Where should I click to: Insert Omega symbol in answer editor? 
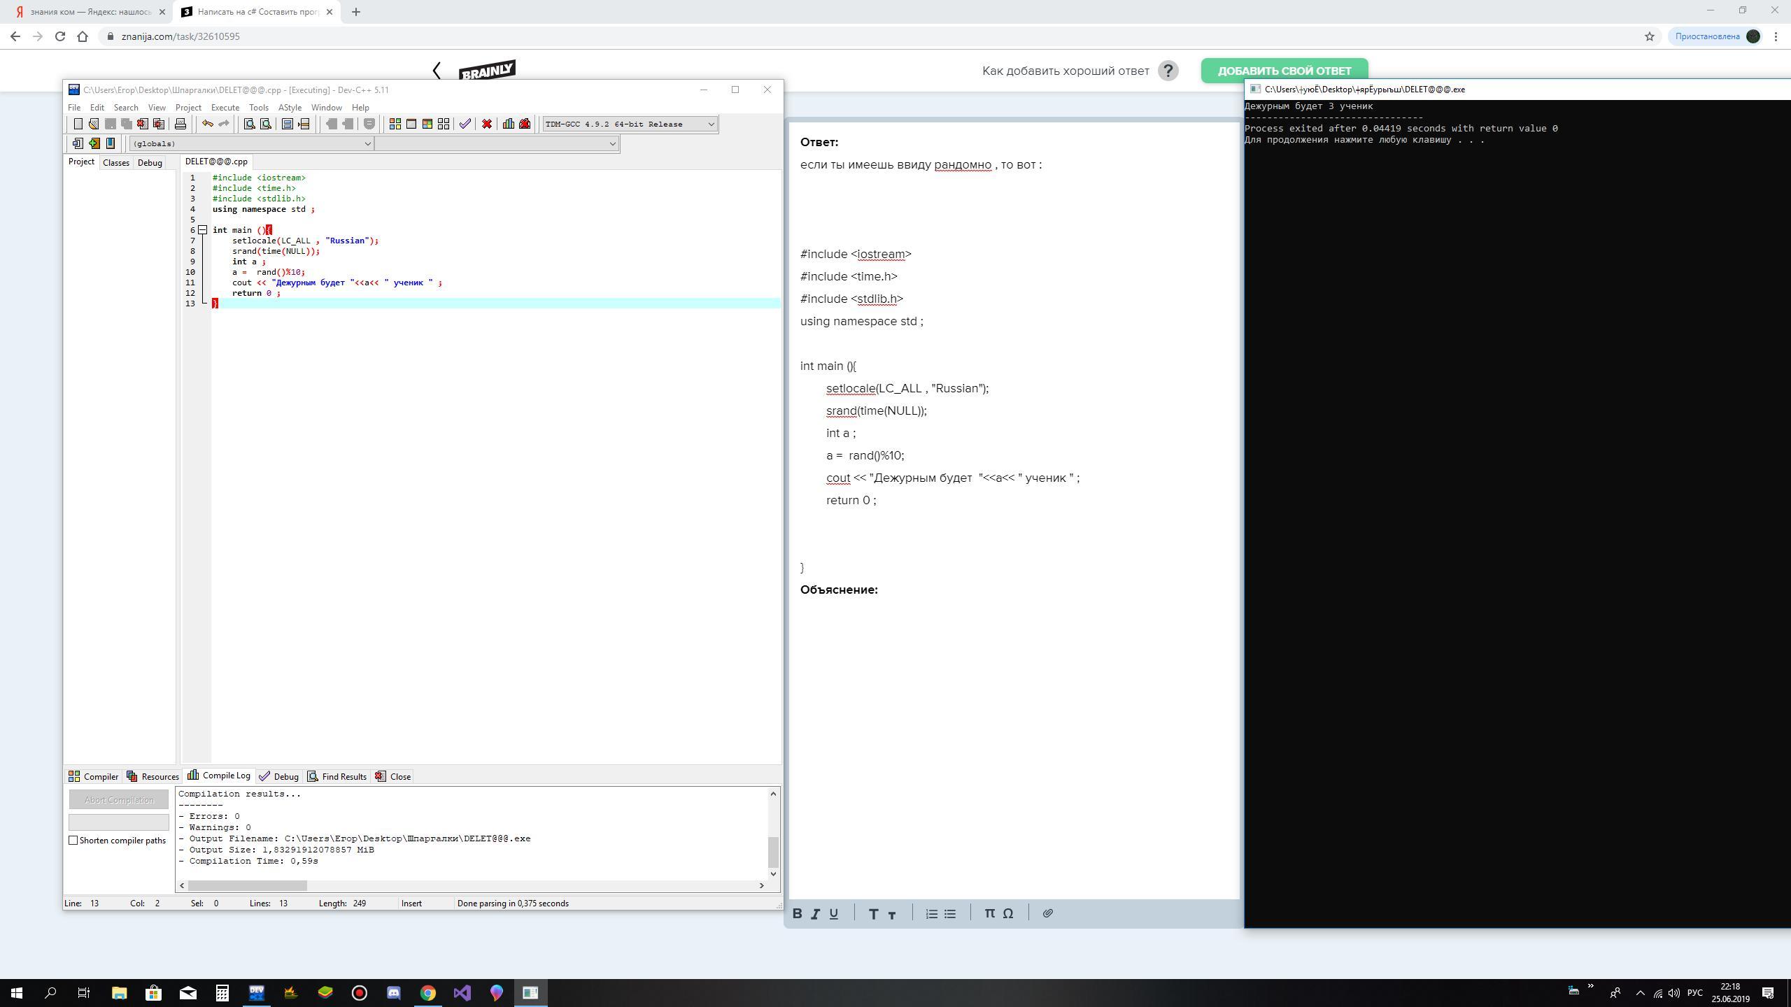click(1008, 913)
